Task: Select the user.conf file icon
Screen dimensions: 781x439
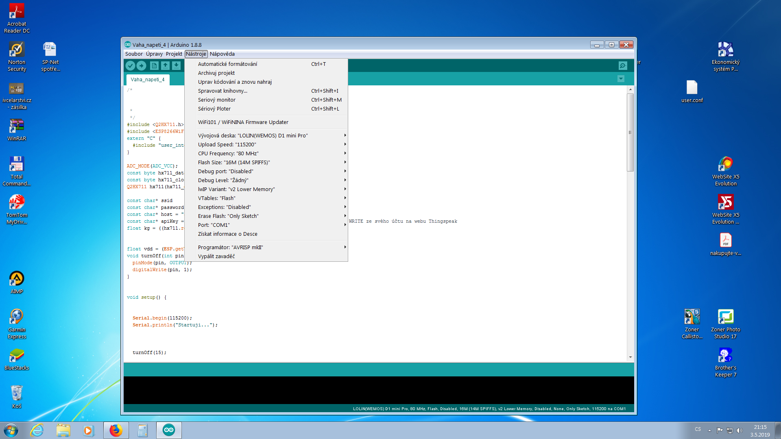Action: 692,91
